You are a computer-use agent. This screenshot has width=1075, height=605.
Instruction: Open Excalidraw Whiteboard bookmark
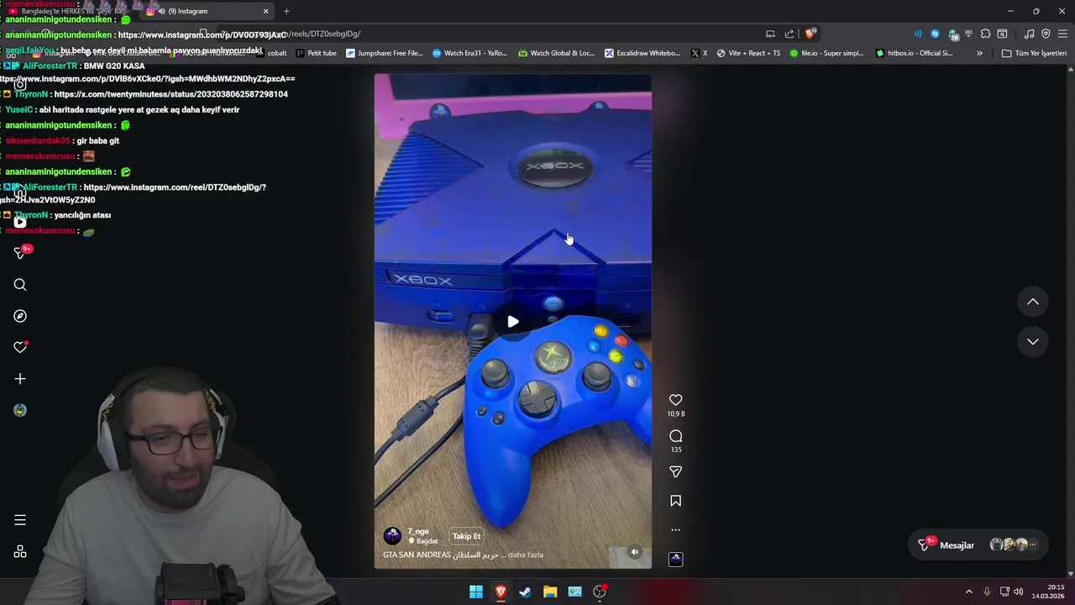642,53
